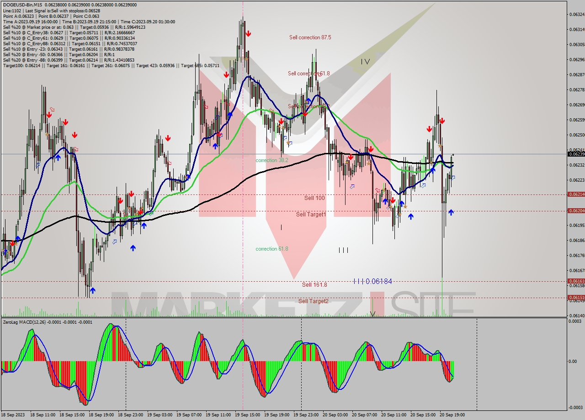Click the Sell %10 @ C_Entry61 line
The image size is (585, 420).
coord(69,38)
